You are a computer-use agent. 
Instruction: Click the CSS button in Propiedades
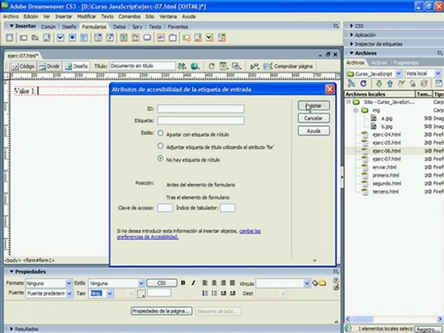tap(162, 283)
